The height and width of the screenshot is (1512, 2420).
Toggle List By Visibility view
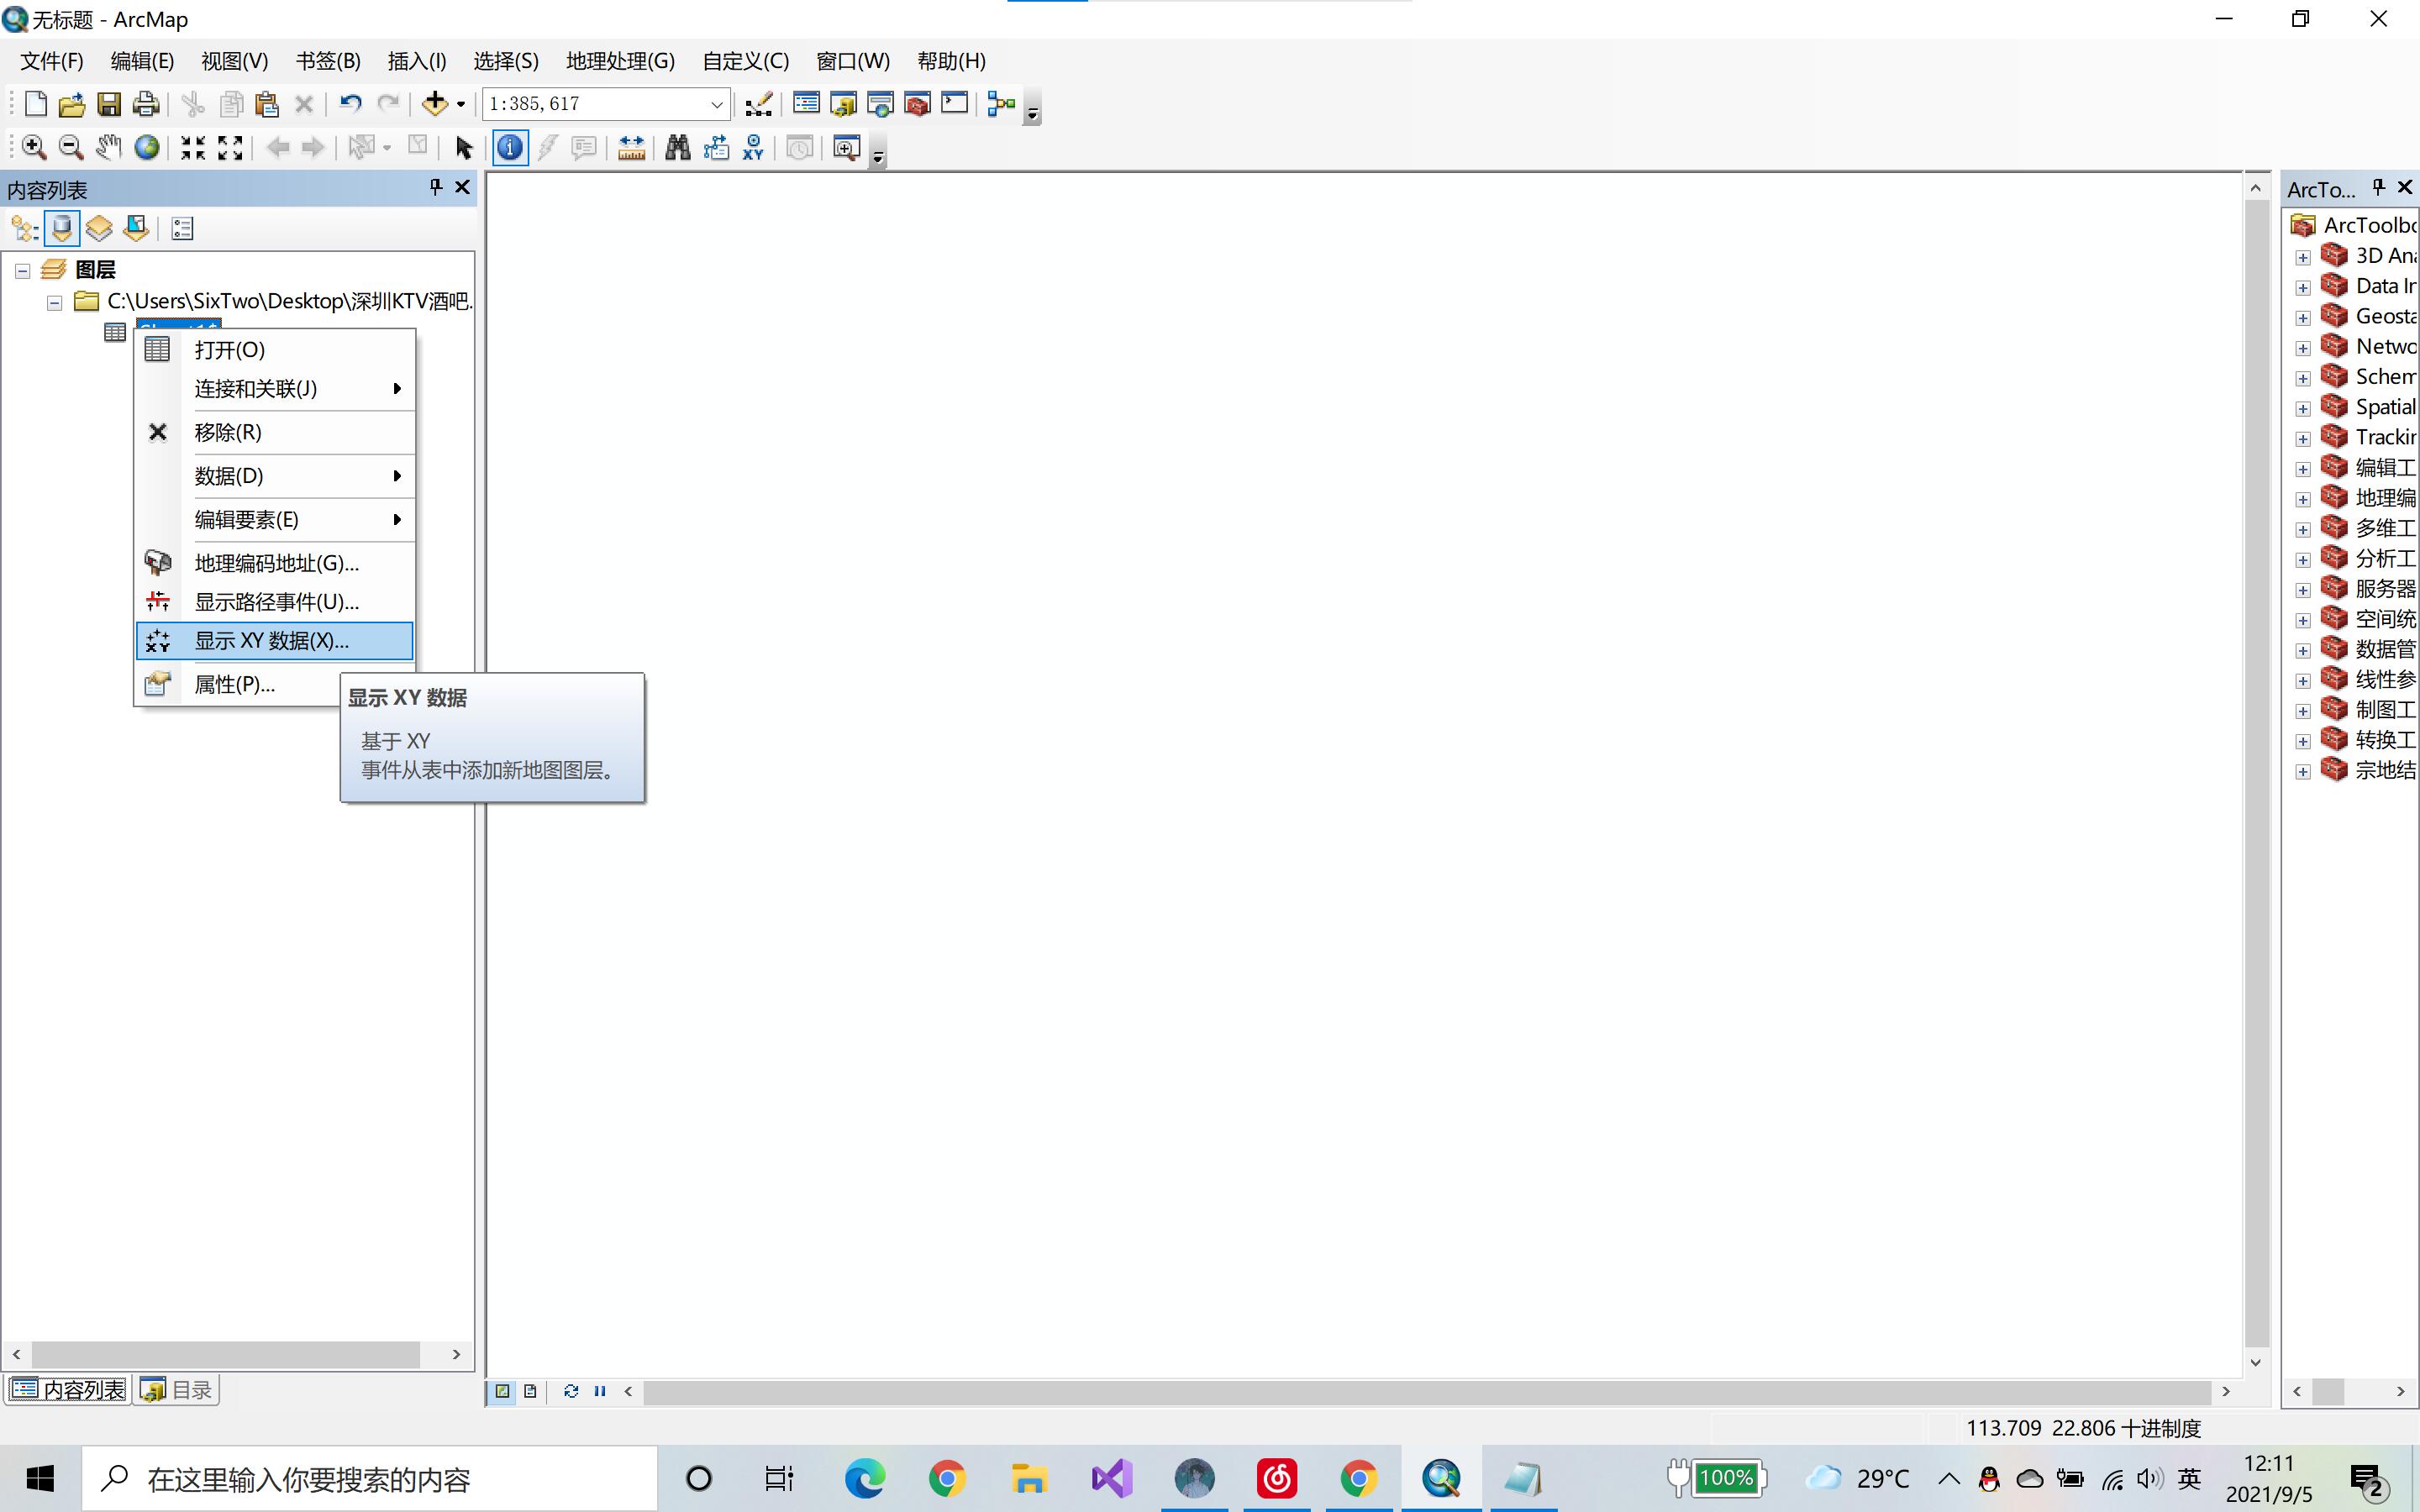click(x=99, y=229)
